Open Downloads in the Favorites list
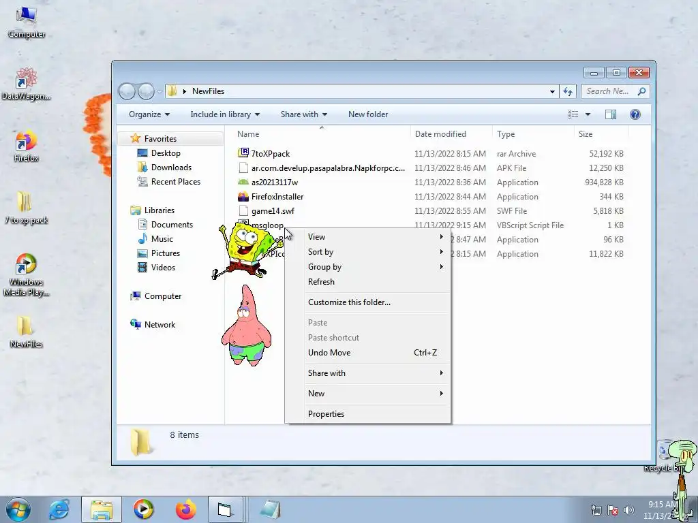Screen dimensions: 698x523 tap(171, 168)
